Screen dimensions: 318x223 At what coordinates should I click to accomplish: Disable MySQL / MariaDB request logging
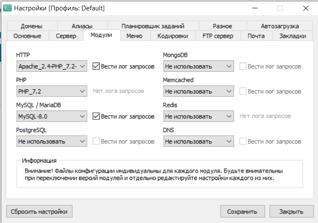[x=97, y=116]
